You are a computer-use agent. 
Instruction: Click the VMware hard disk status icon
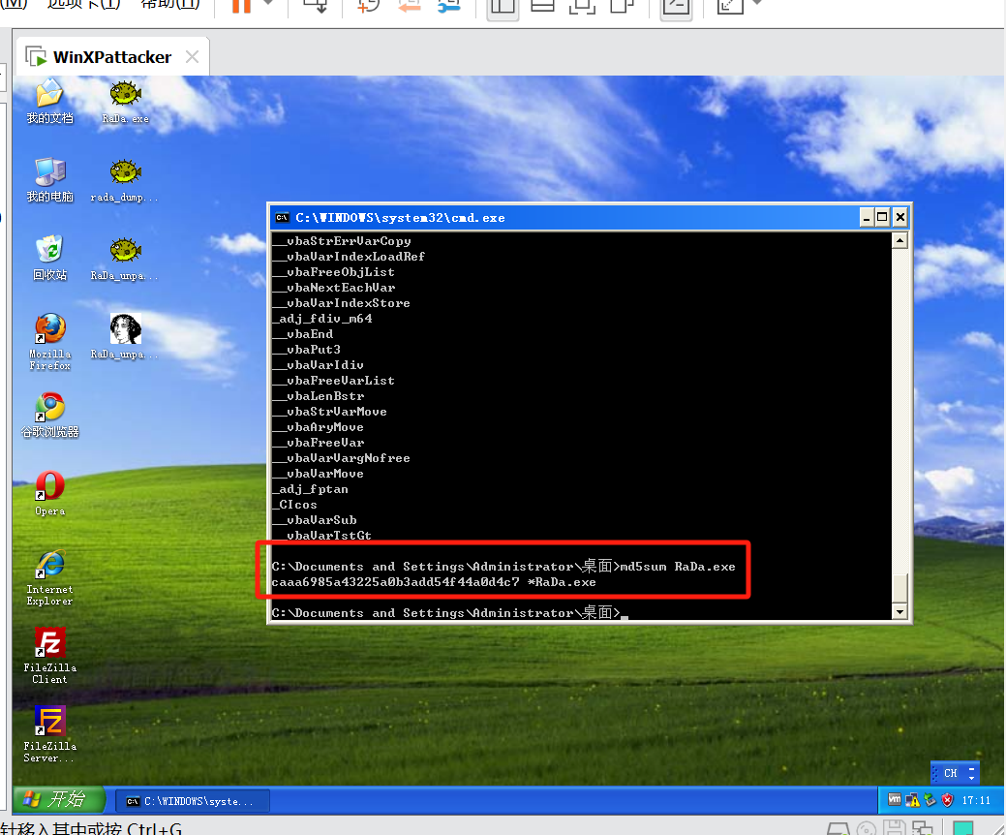click(838, 828)
